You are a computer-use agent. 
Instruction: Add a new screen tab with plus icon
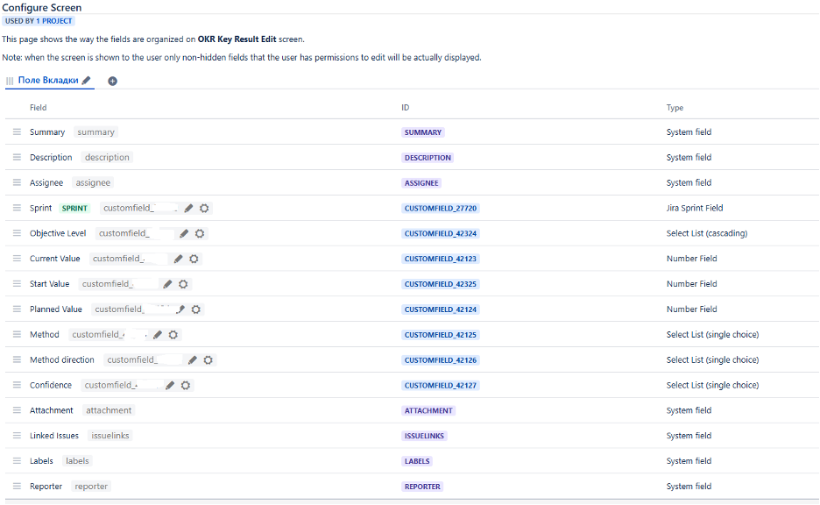[x=112, y=81]
